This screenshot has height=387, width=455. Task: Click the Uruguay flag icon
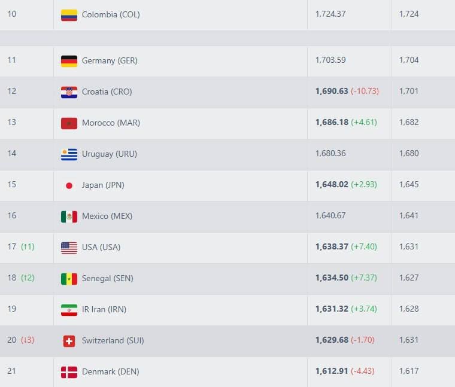69,154
